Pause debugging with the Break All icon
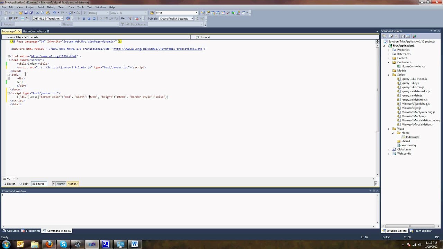Screen dimensions: 443x249 (84, 18)
